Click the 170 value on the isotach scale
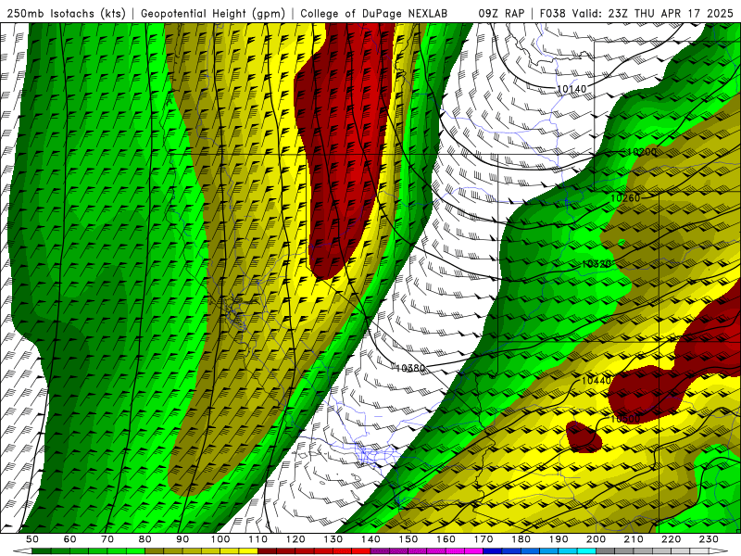The height and width of the screenshot is (556, 741). click(x=484, y=539)
